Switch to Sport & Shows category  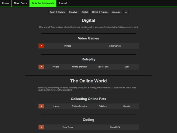click(57, 12)
